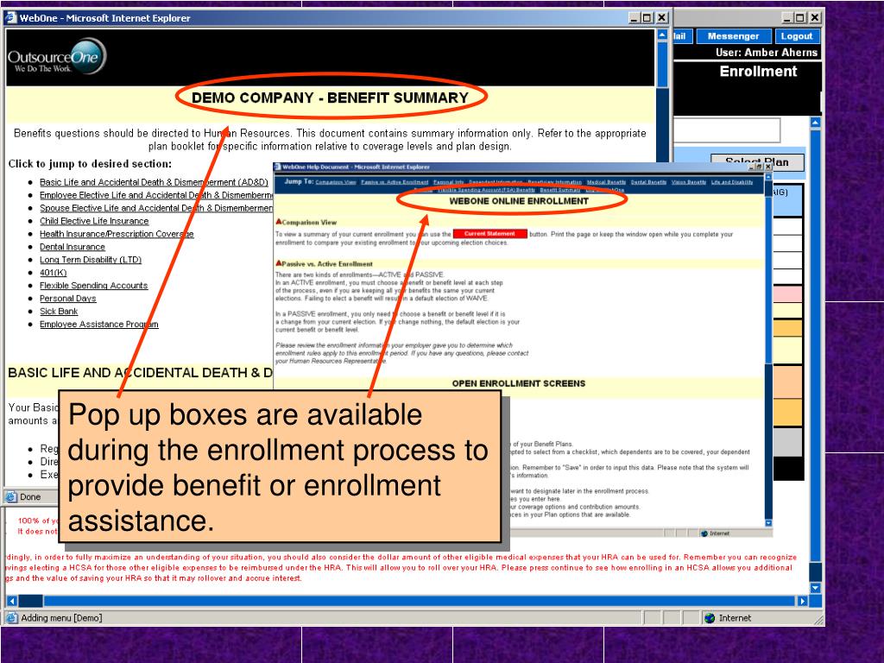Viewport: 884px width, 663px height.
Task: Click 'User: Amber Aherns' text
Action: (x=767, y=53)
